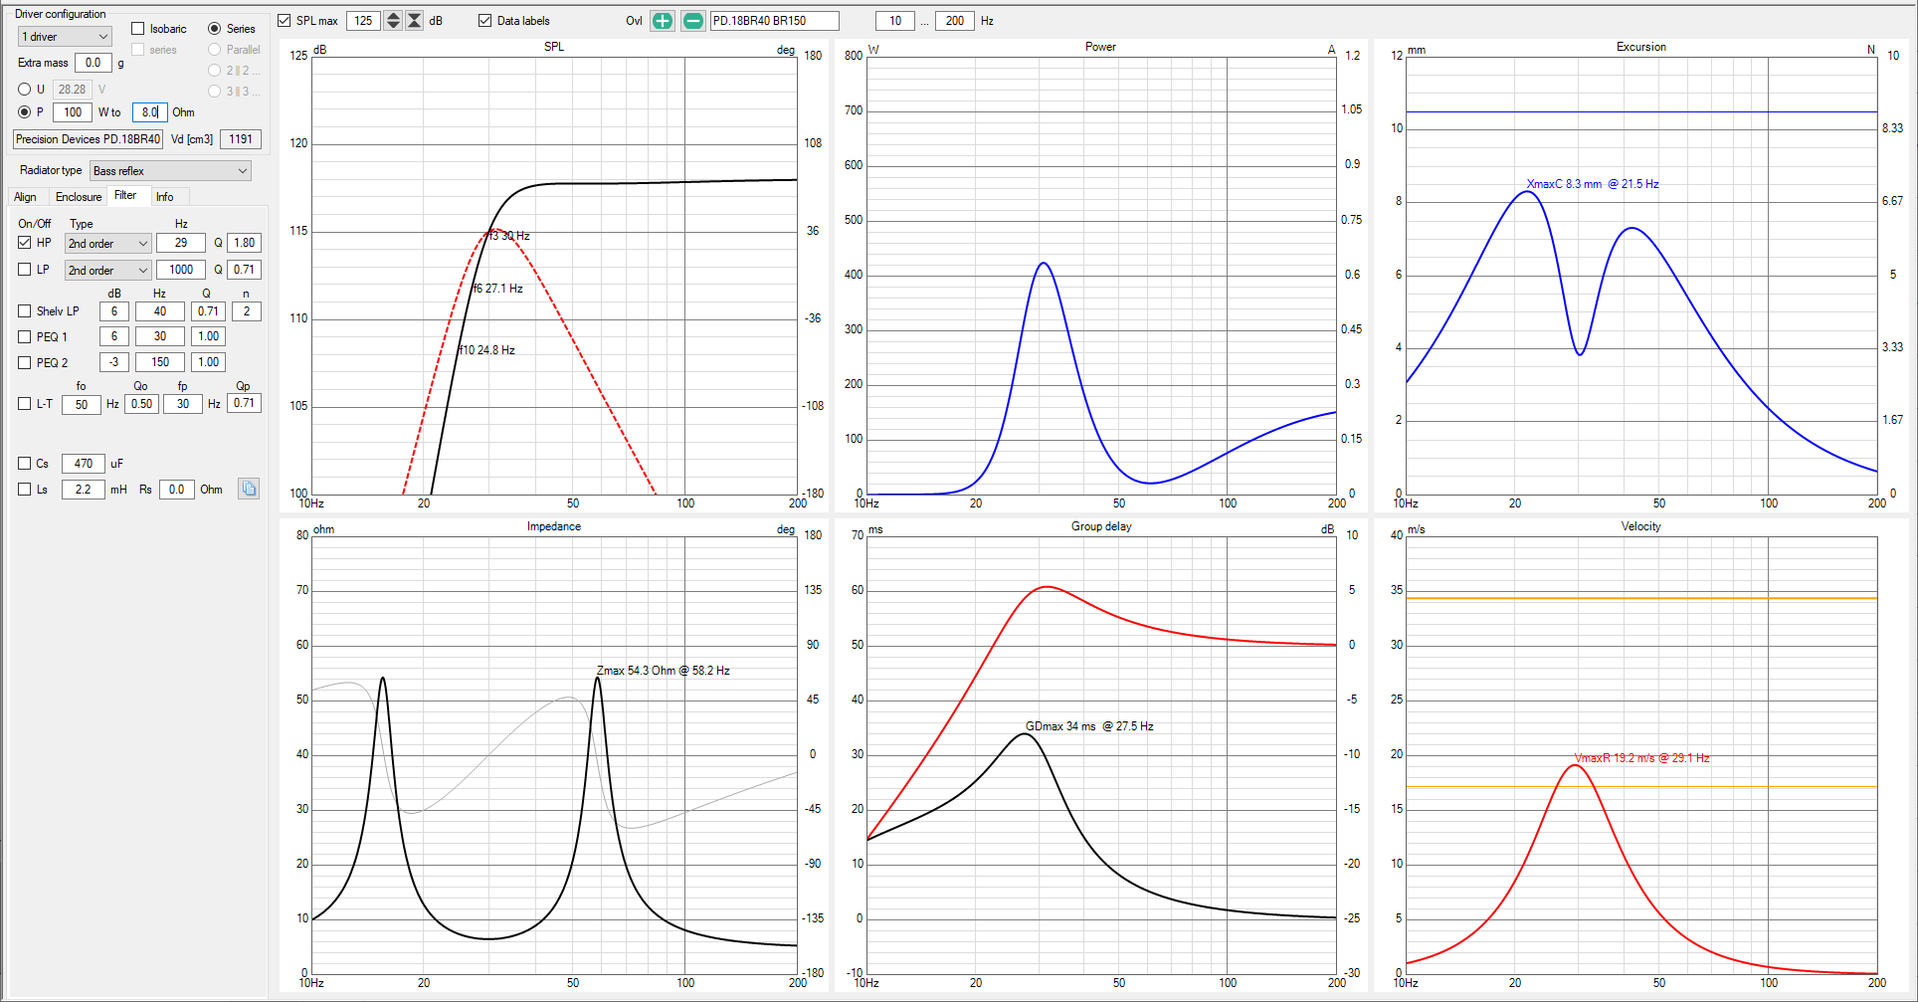
Task: Click the 'f10 24.8 Hz' SPL data label
Action: coord(486,350)
